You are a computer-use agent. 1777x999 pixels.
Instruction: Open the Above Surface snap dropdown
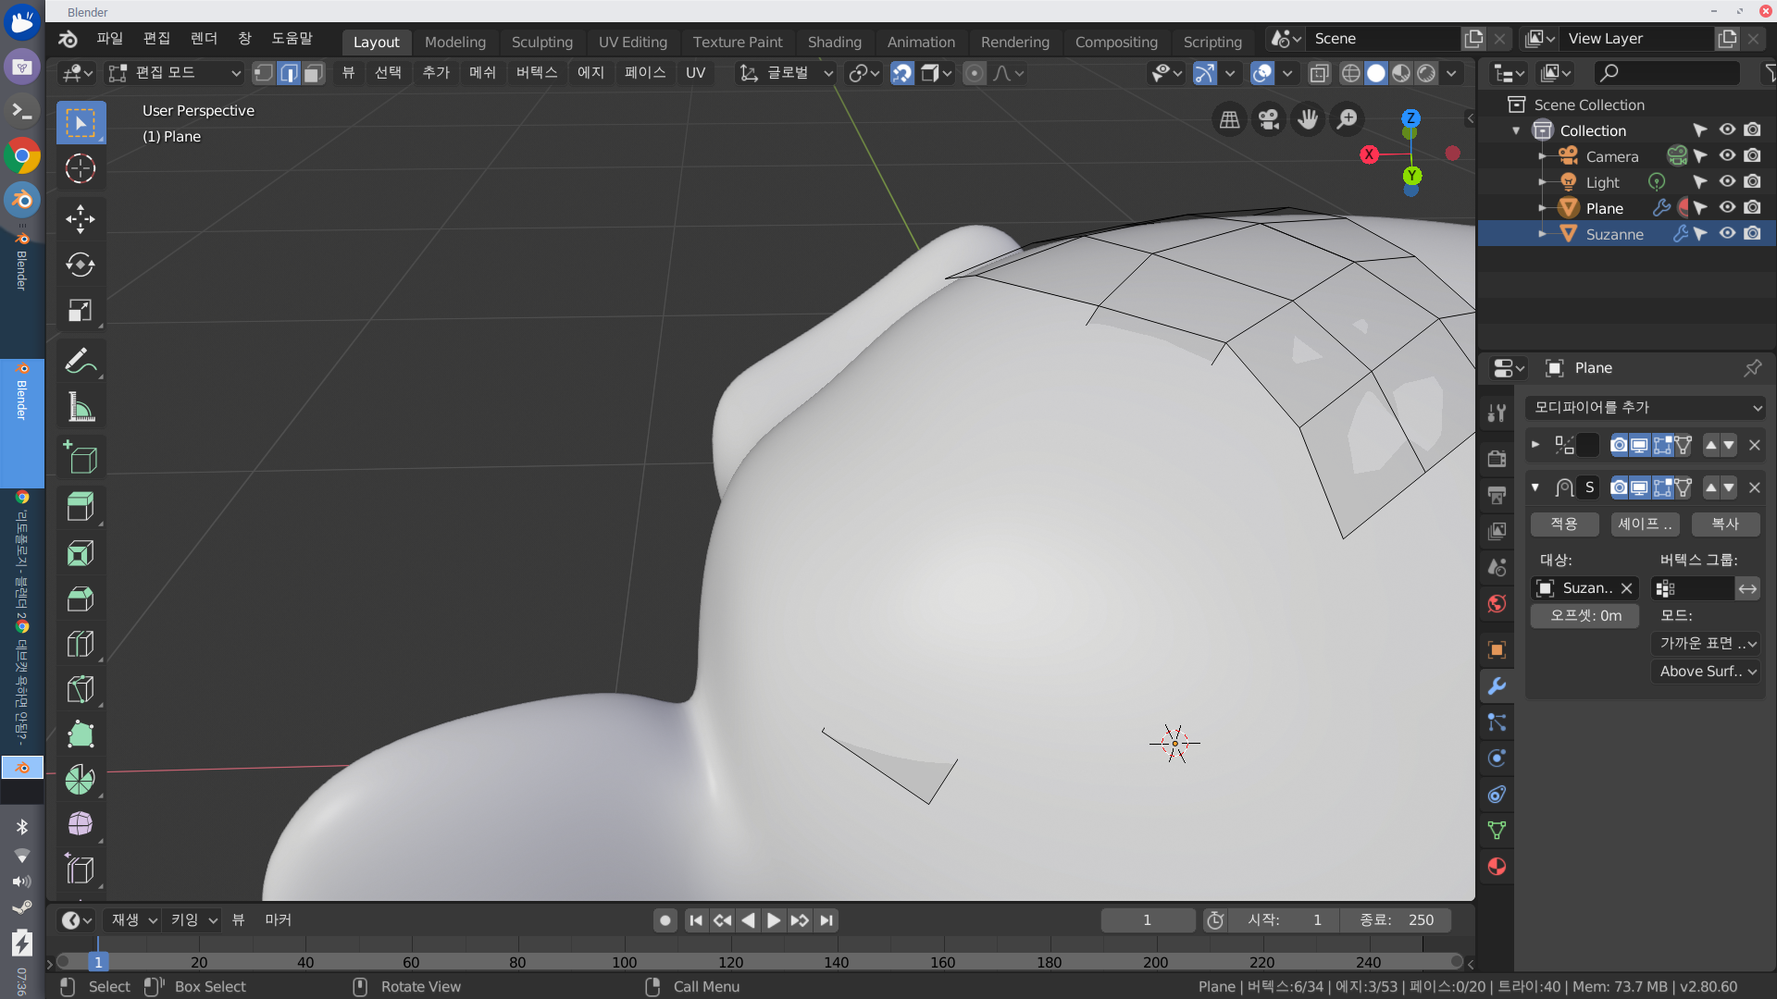pyautogui.click(x=1706, y=672)
